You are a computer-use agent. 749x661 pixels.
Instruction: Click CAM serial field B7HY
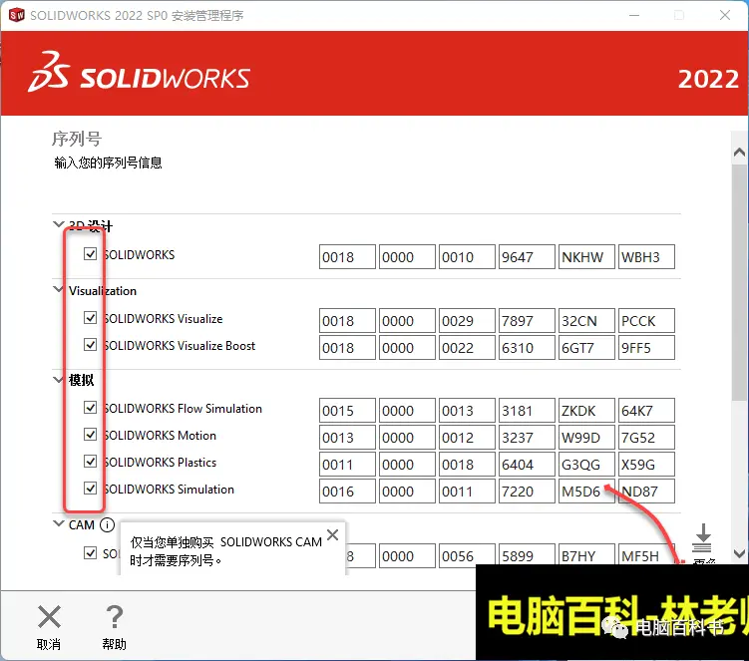586,555
